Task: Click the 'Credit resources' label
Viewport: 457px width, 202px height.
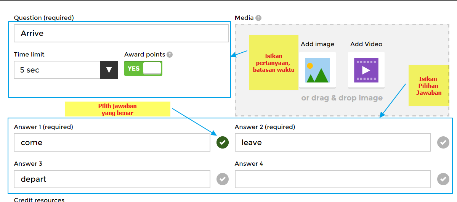Action: [x=39, y=200]
